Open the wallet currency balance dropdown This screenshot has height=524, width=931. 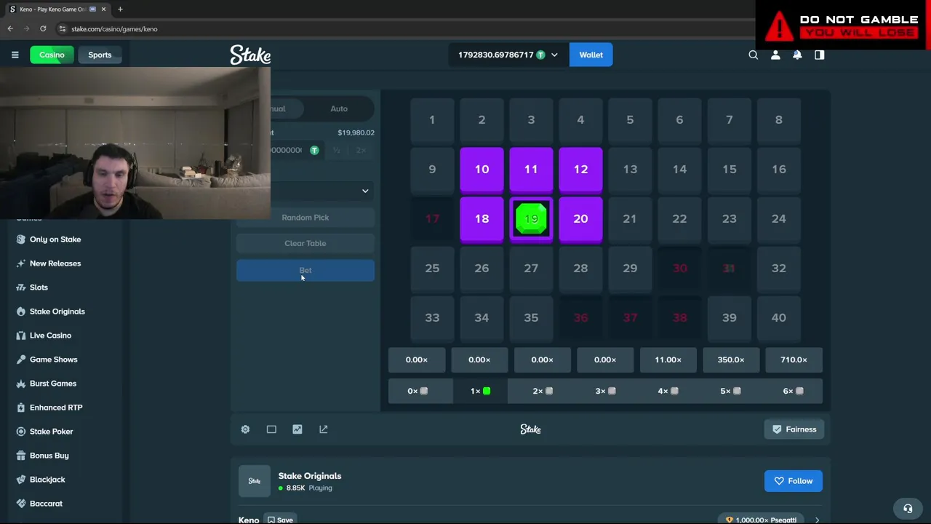tap(508, 55)
